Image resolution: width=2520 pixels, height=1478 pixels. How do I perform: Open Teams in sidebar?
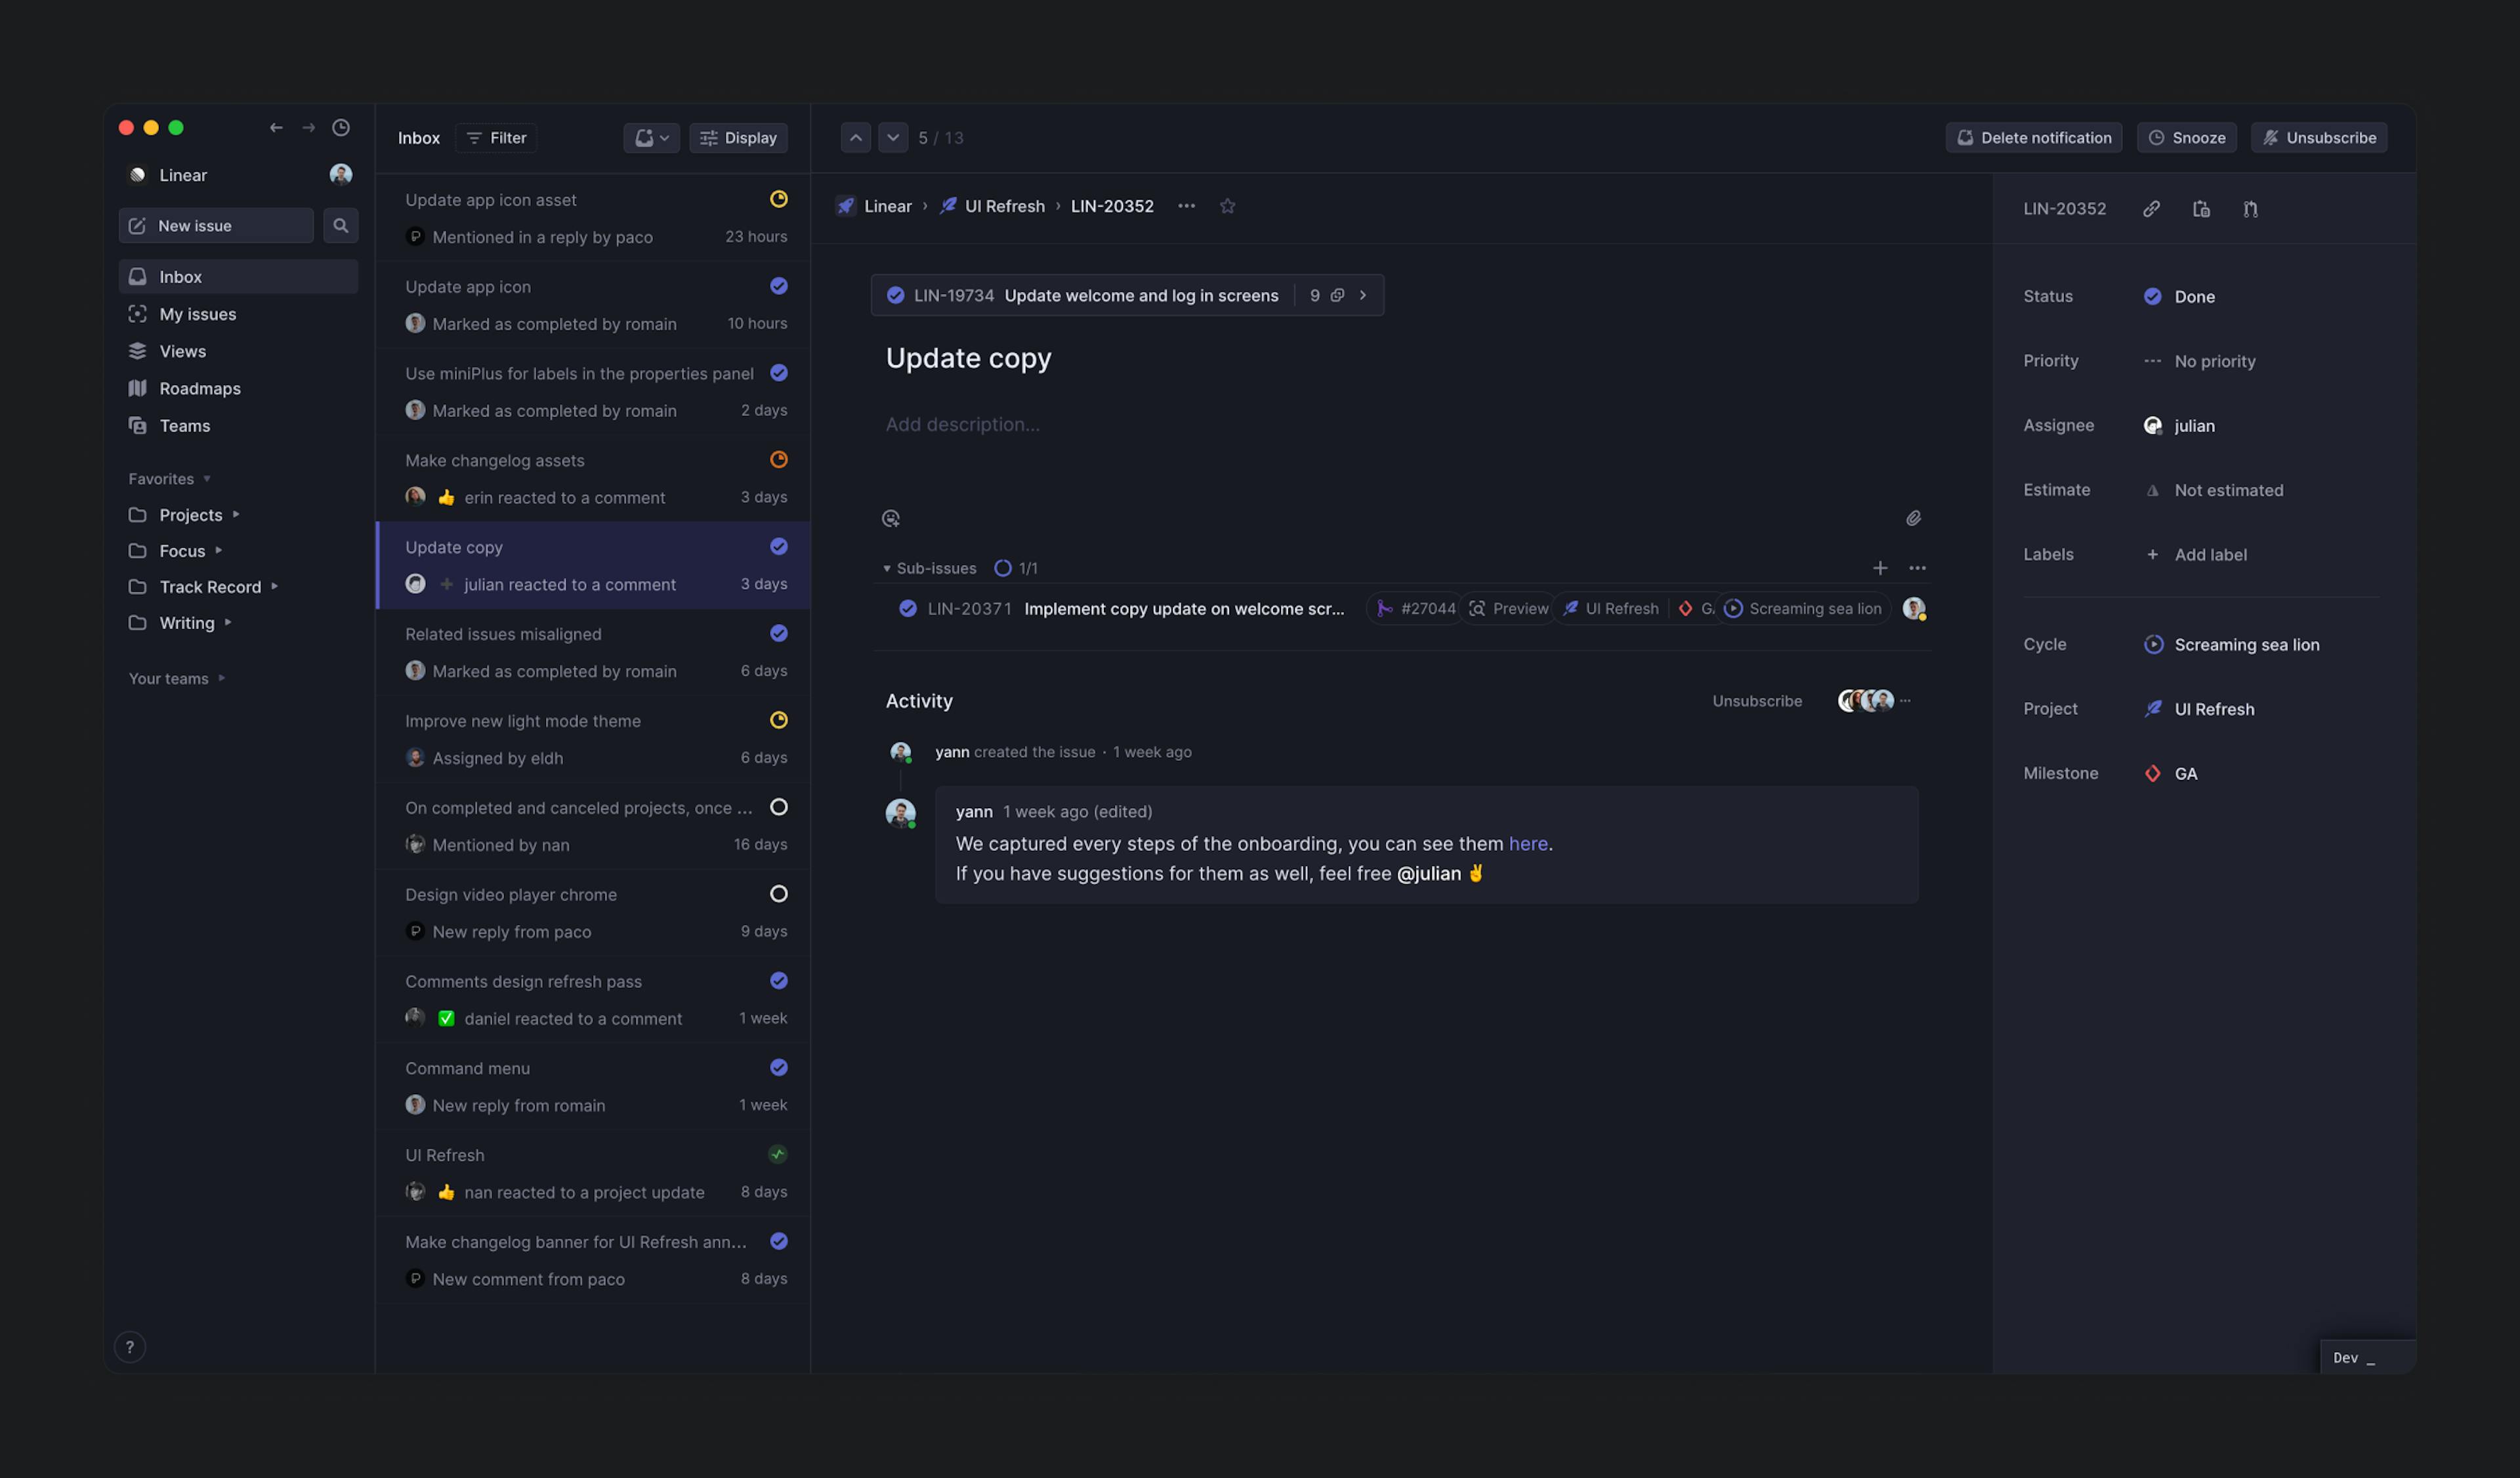(238, 424)
